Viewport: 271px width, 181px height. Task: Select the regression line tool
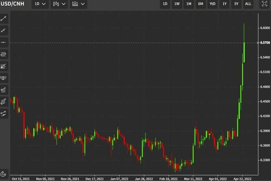pyautogui.click(x=3, y=114)
